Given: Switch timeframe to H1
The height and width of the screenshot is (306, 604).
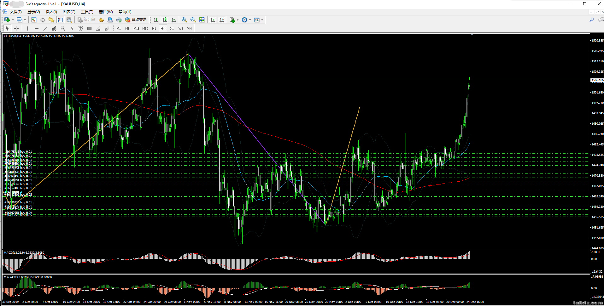Looking at the screenshot, I should (154, 28).
